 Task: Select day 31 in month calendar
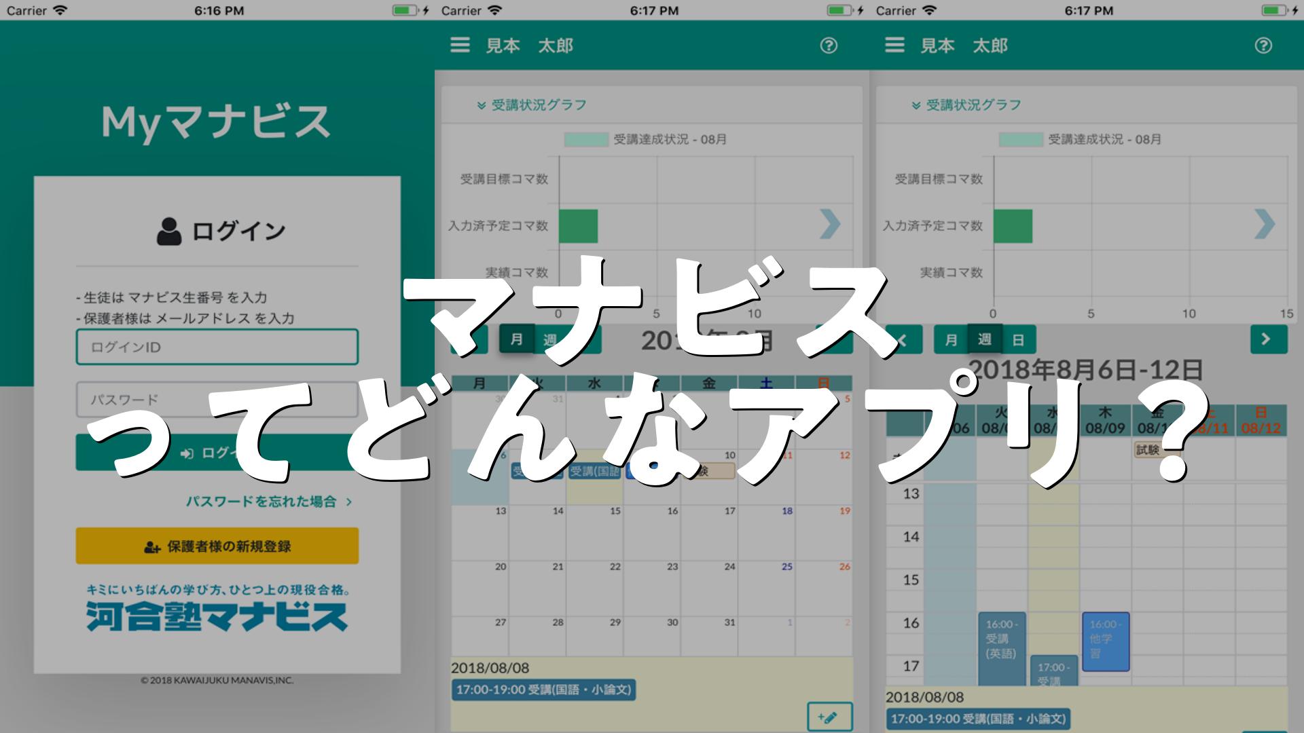pos(710,636)
